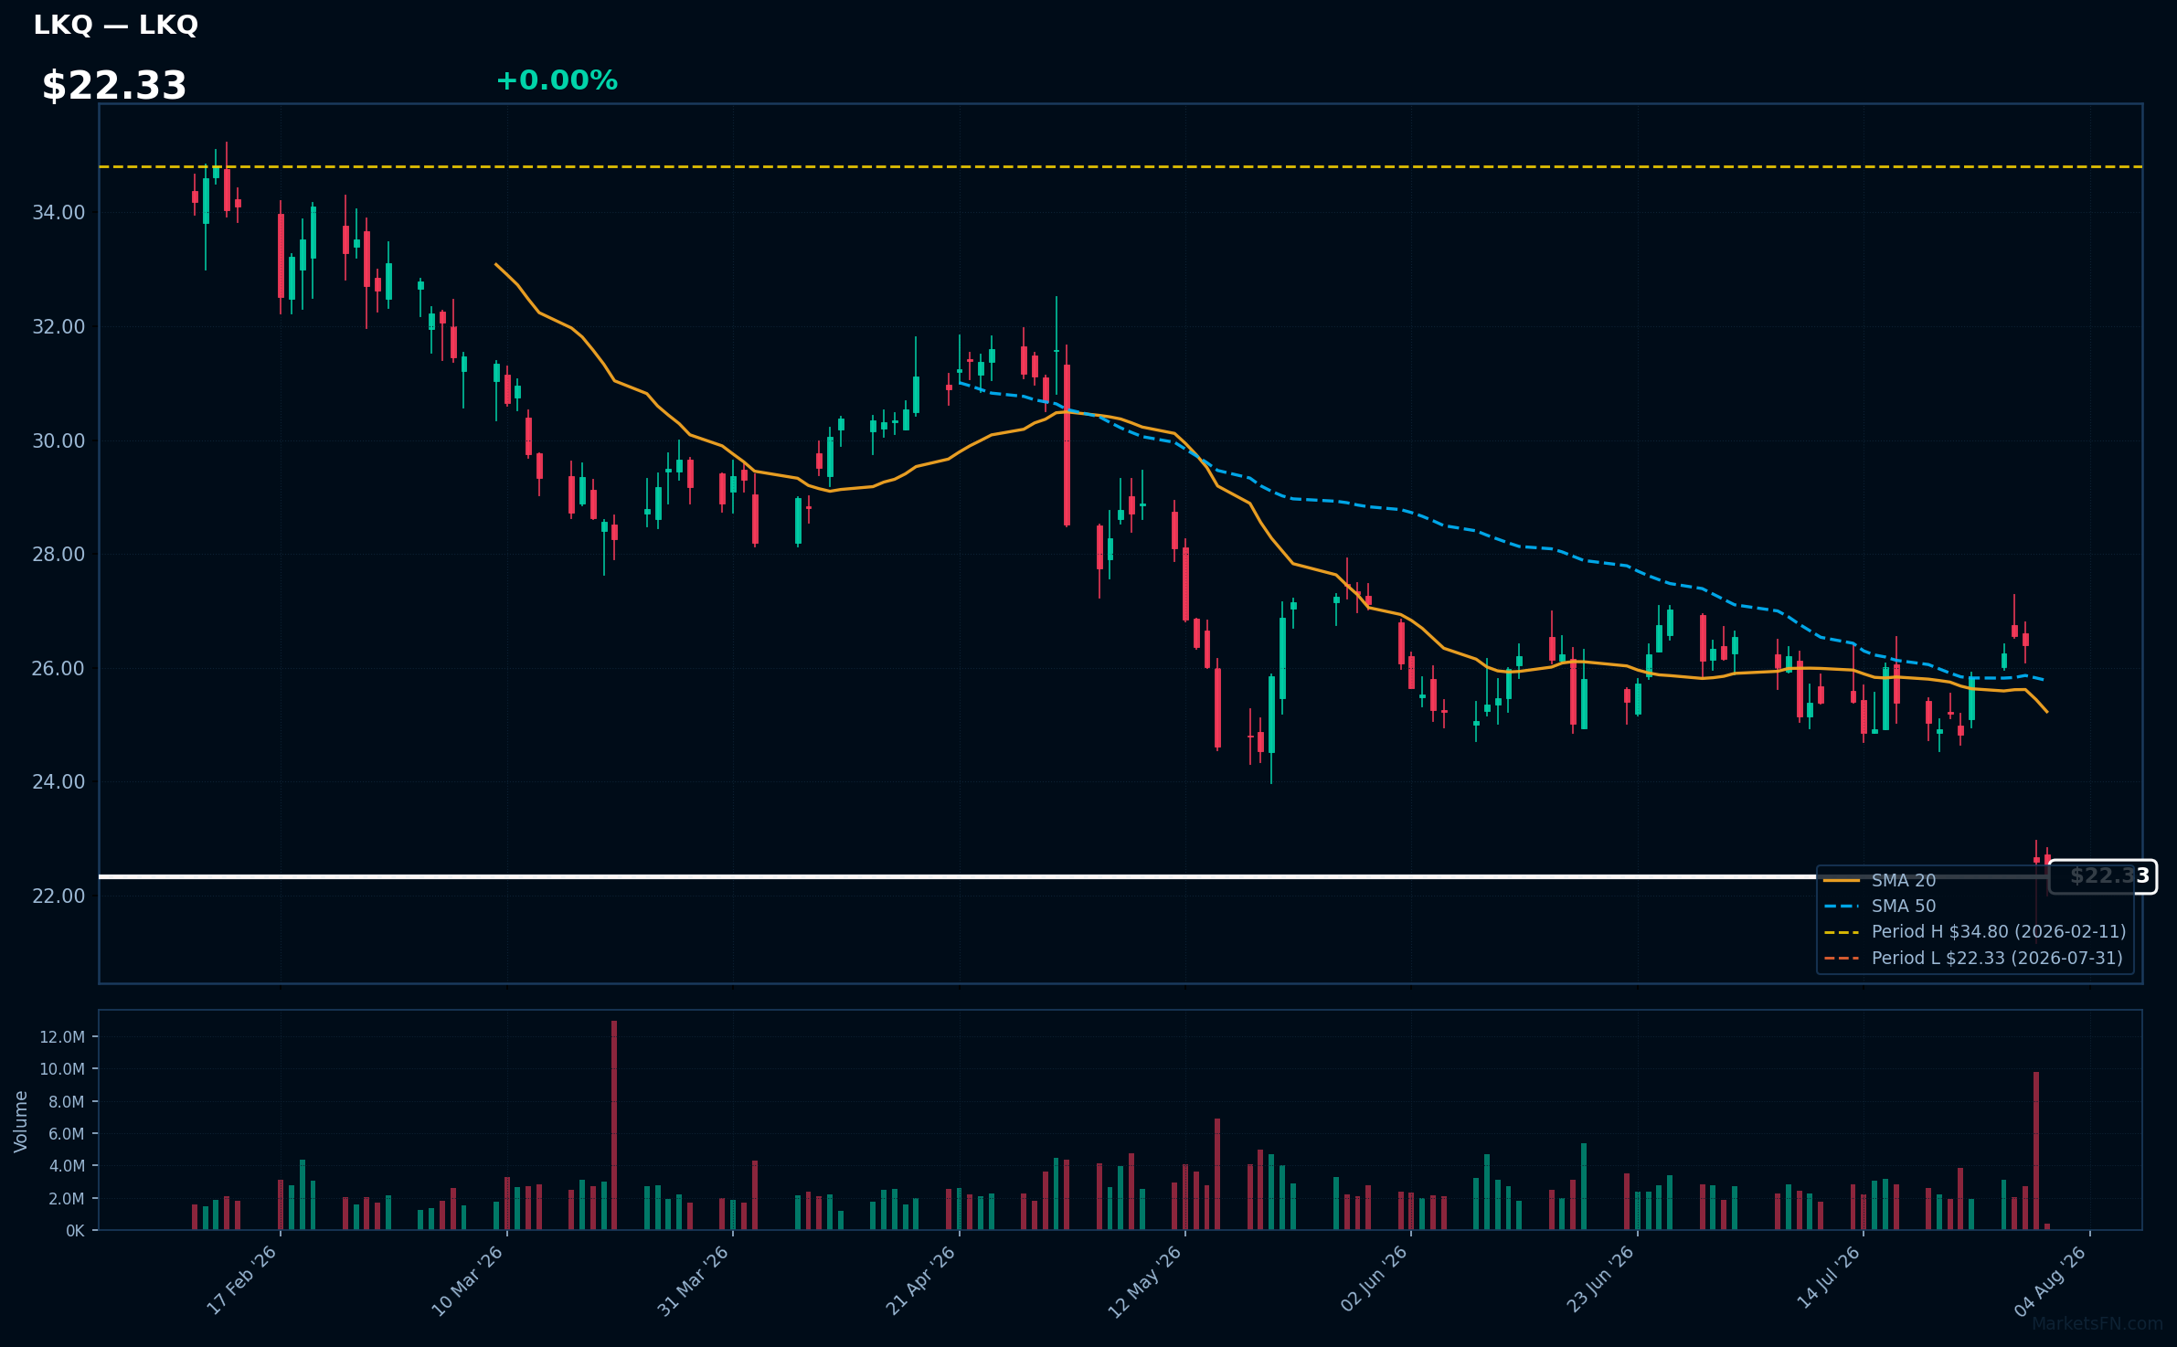Click the "SMA 20" legend entry

(1904, 881)
